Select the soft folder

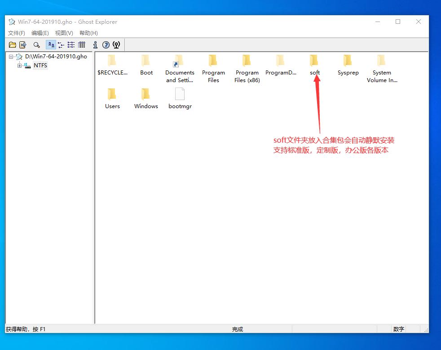314,64
